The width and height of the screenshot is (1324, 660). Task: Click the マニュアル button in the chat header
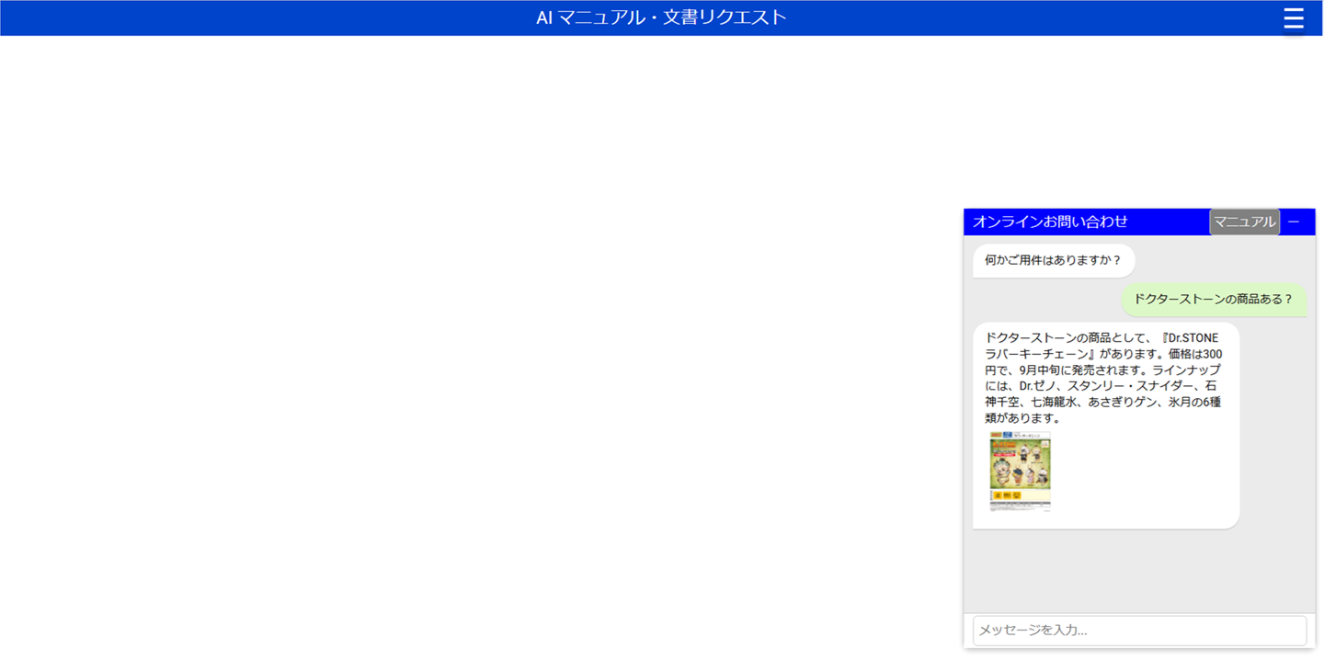pyautogui.click(x=1244, y=221)
